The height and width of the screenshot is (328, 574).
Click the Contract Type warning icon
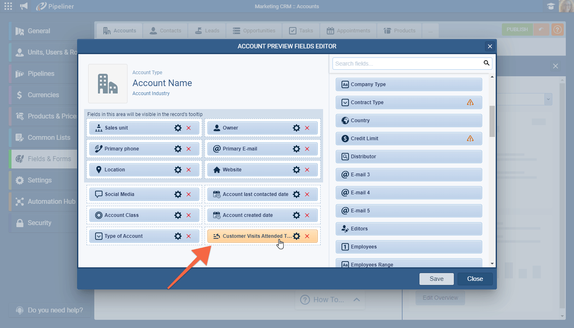pos(470,102)
